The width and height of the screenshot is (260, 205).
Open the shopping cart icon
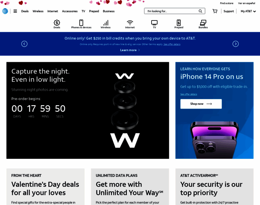215,11
